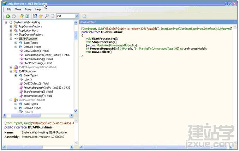Click the Disassembler horizontal scroll-left arrow
239x151 pixels.
pos(81,147)
